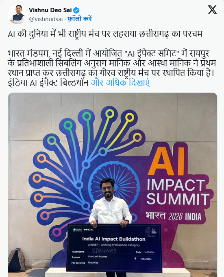Screen dimensions: 224x277
Task: Open the X logo link
Action: [x=212, y=9]
